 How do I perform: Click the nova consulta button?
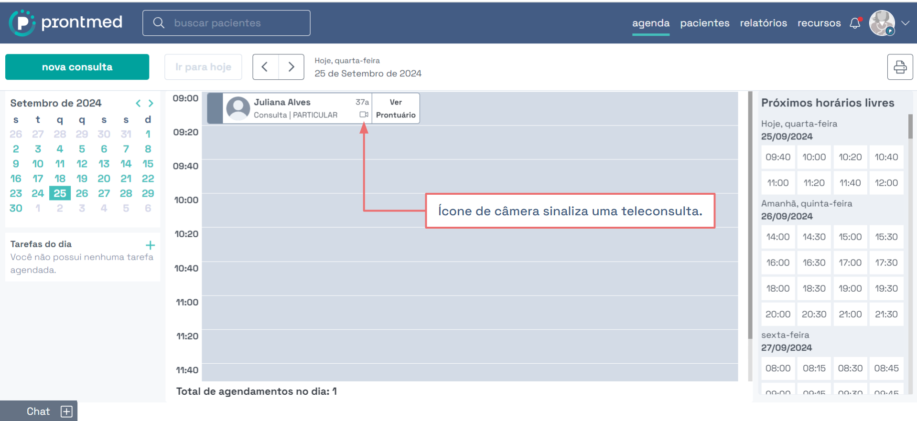(77, 67)
